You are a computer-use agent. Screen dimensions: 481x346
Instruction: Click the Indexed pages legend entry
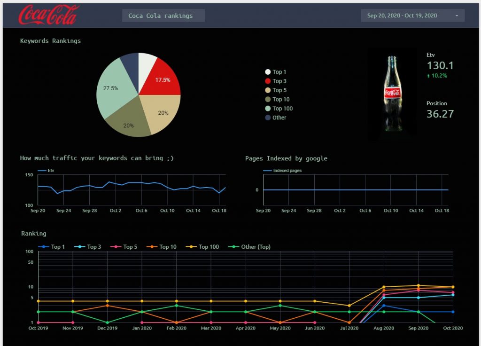pyautogui.click(x=282, y=170)
